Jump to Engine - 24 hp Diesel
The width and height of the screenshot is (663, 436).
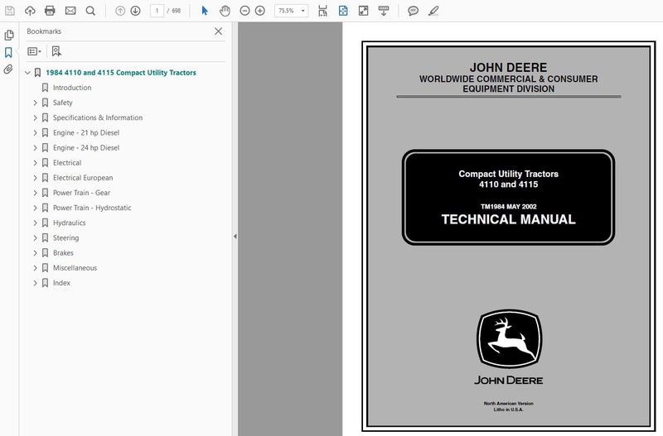pos(86,148)
